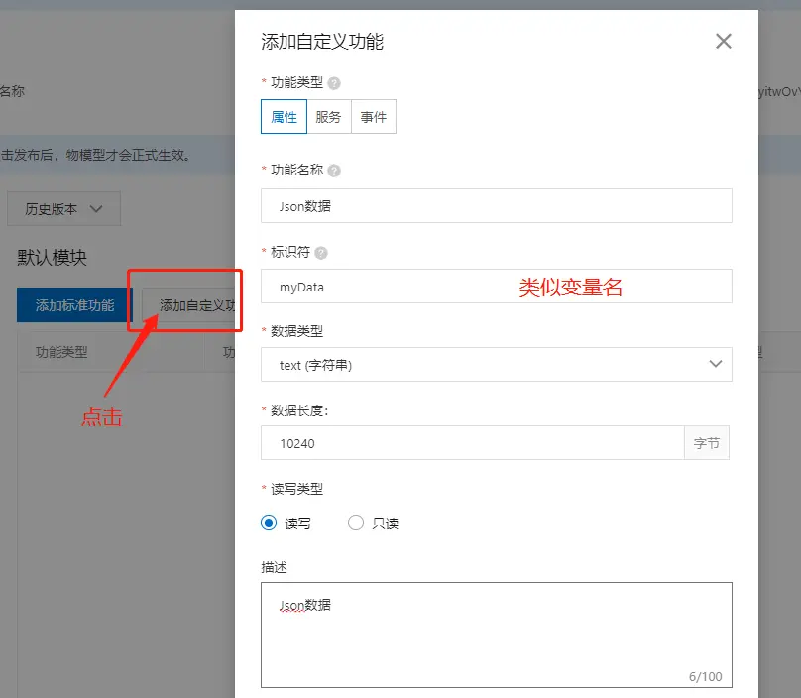Click the chevron arrow in data type selector
Screen dimensions: 801x698
point(716,365)
